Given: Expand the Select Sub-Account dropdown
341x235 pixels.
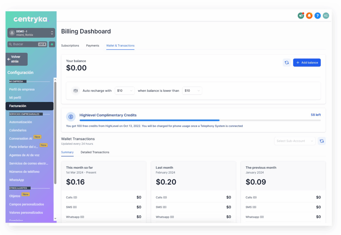Looking at the screenshot, I should click(x=295, y=141).
